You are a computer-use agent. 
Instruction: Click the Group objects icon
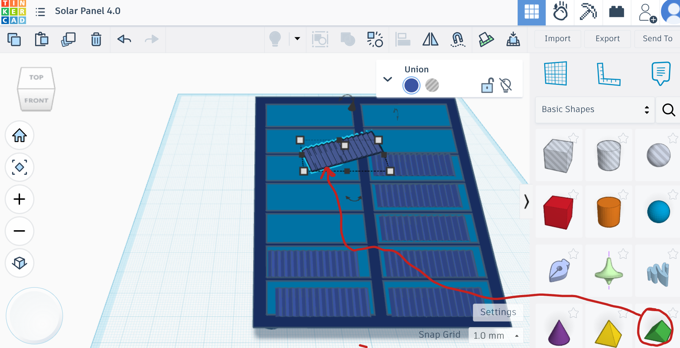pos(320,39)
